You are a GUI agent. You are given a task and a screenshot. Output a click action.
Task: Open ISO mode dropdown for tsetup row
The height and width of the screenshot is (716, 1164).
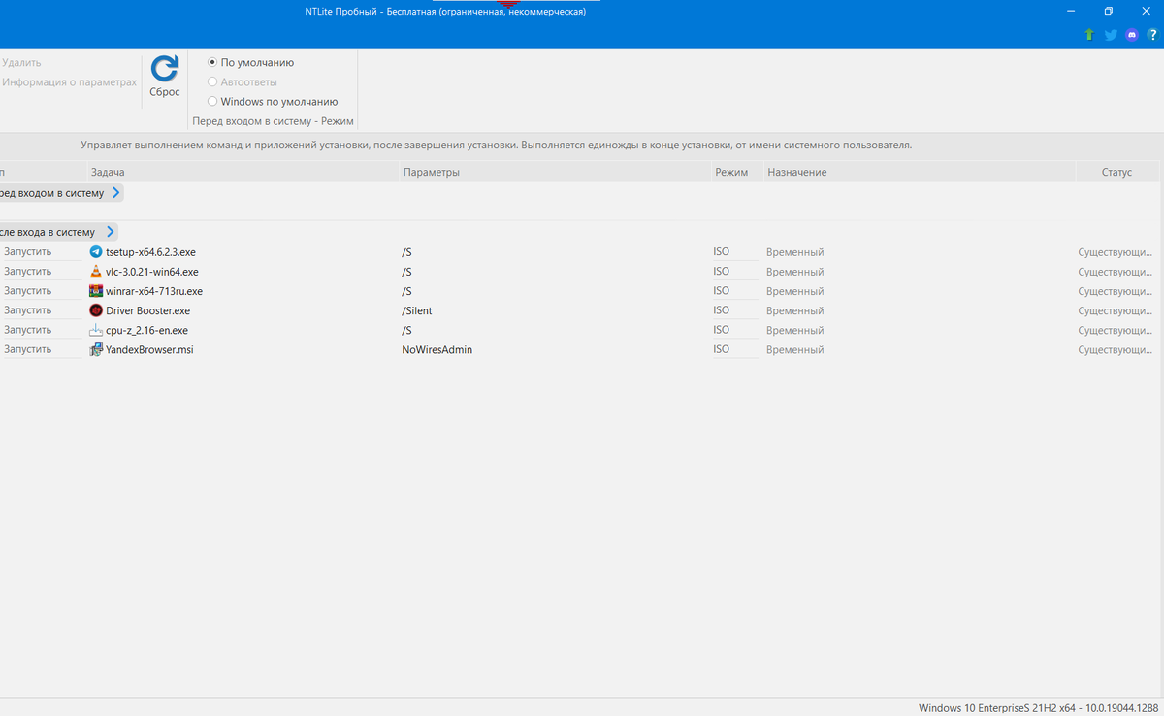pos(734,252)
